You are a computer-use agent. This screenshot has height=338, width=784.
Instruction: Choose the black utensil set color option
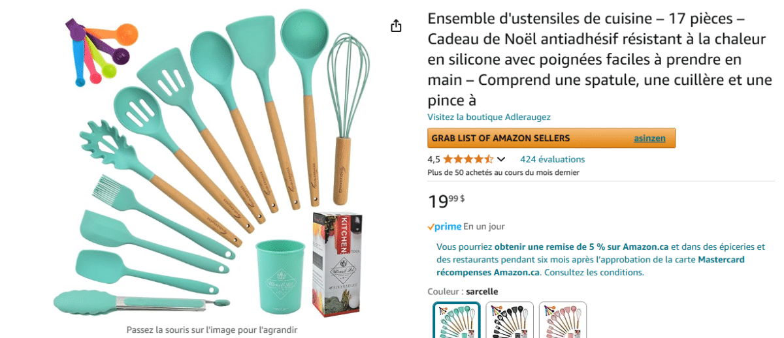tap(510, 320)
